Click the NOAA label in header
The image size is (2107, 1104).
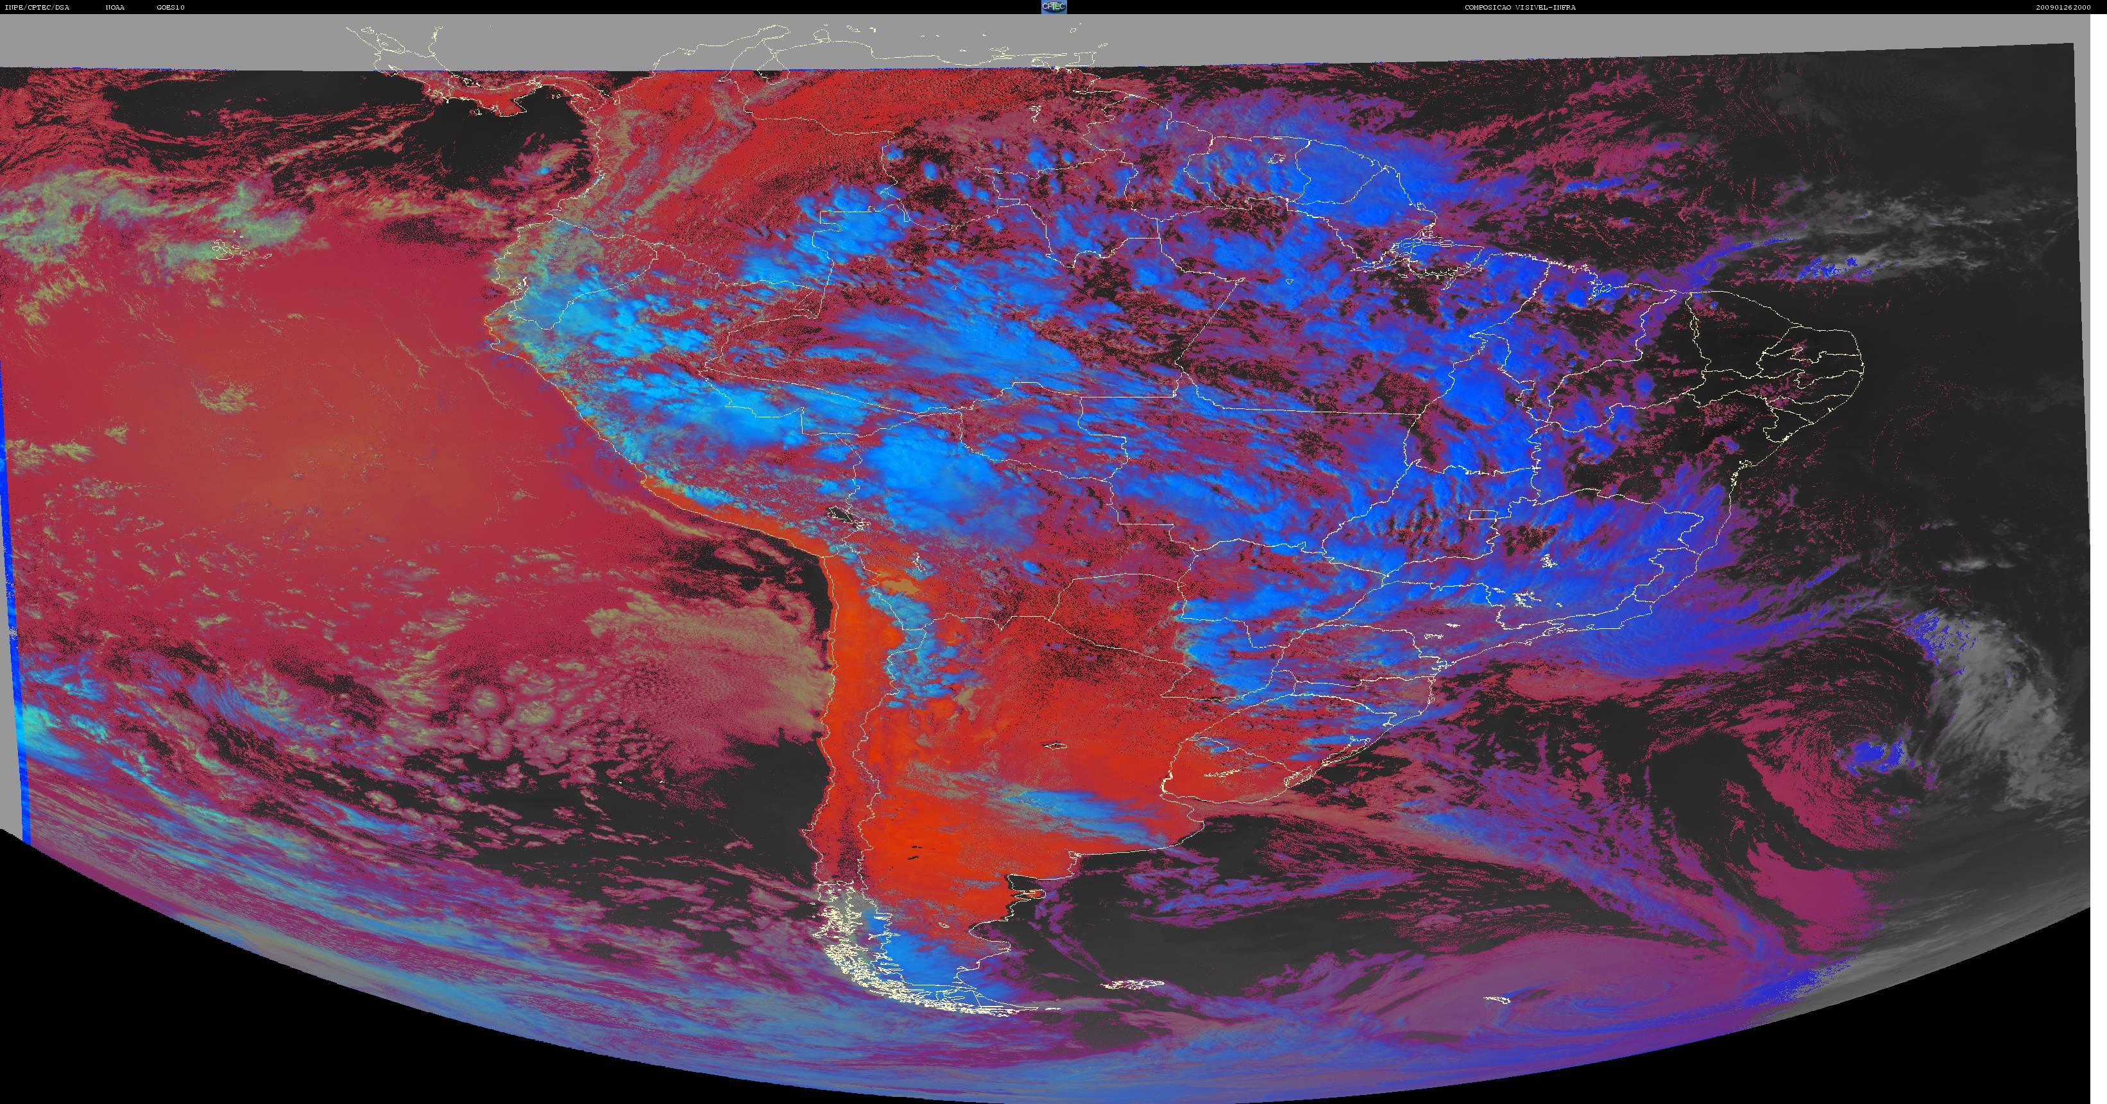(x=114, y=7)
